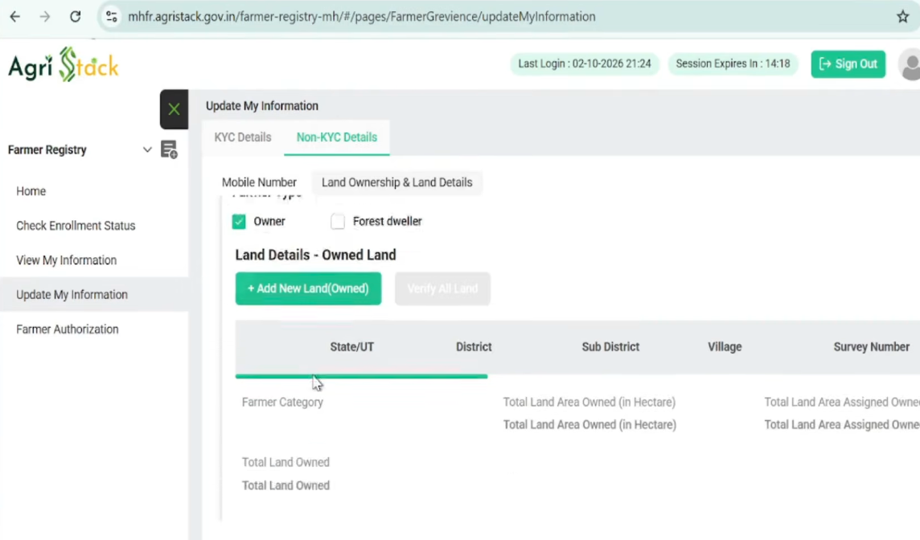Screen dimensions: 920x540
Task: Click the Survey Number column header
Action: point(871,347)
